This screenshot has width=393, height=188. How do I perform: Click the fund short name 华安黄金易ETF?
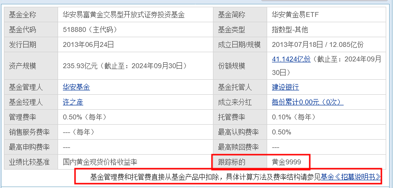(x=295, y=15)
